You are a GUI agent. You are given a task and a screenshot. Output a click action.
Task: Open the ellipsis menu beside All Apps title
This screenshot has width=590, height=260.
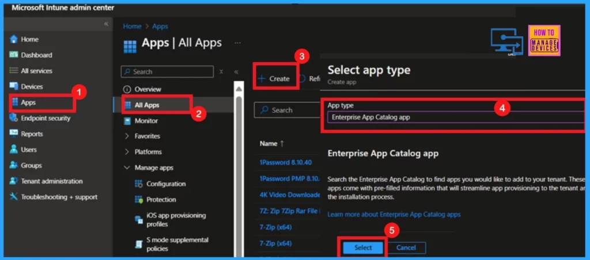(237, 43)
